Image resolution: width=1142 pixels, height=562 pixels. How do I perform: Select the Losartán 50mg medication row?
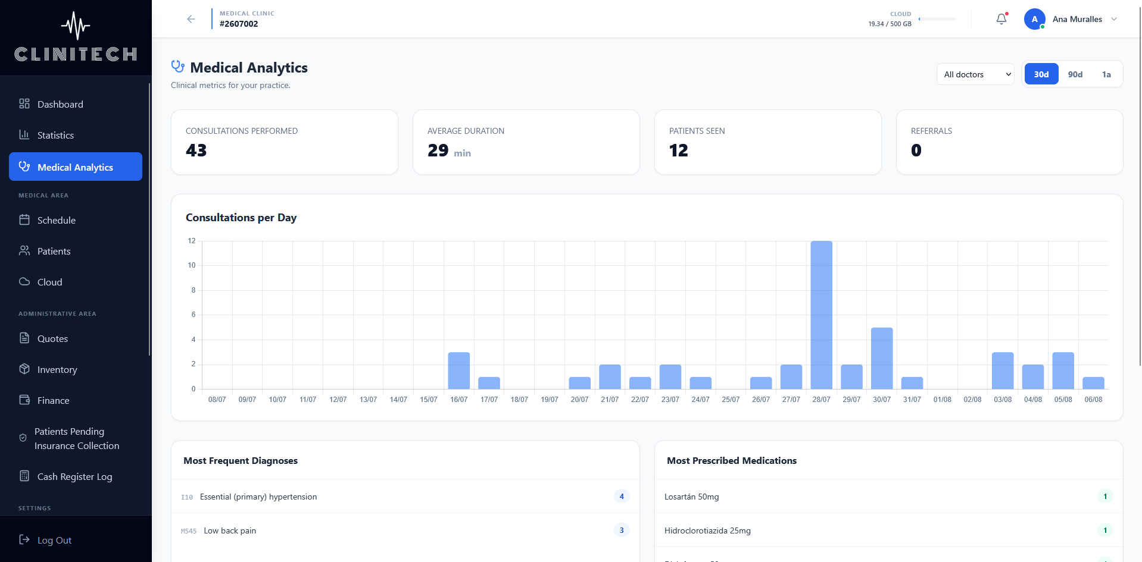coord(889,497)
